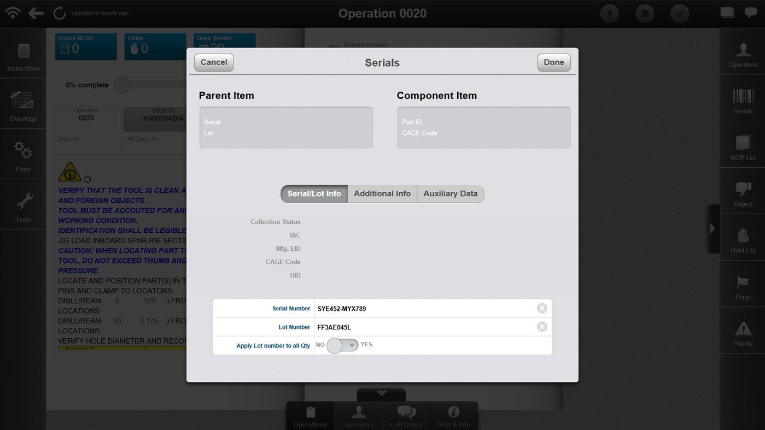Screen dimensions: 765x430
Task: Switch to the Additional Info tab
Action: (382, 193)
